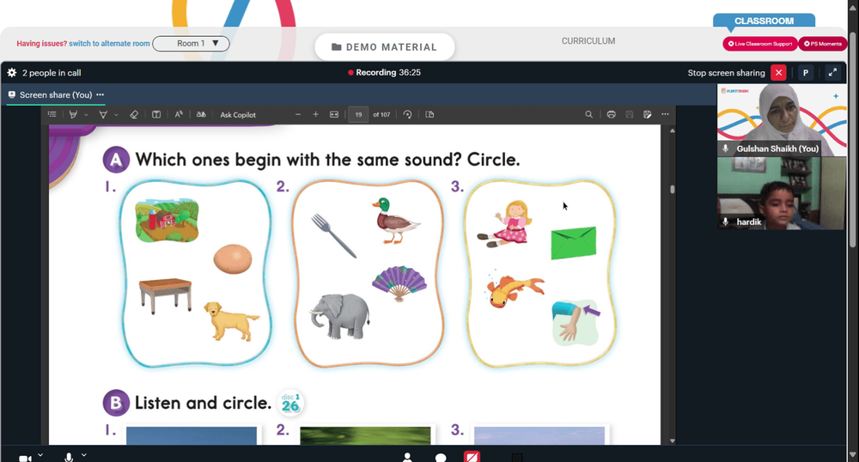Print the PDF using printer icon
Viewport: 859px width, 462px height.
click(x=611, y=114)
